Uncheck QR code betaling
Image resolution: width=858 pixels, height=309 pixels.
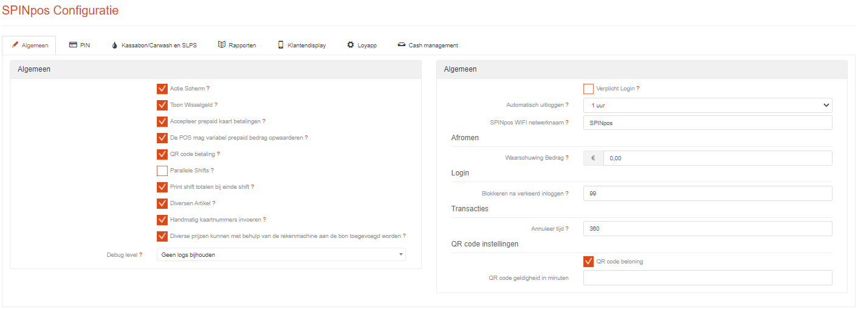click(162, 154)
